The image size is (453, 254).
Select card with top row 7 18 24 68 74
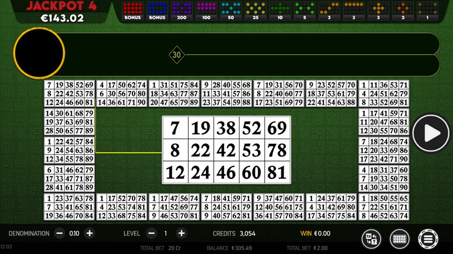(384, 150)
